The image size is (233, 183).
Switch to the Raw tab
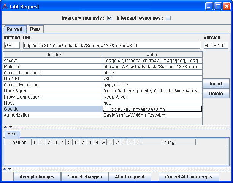point(35,29)
